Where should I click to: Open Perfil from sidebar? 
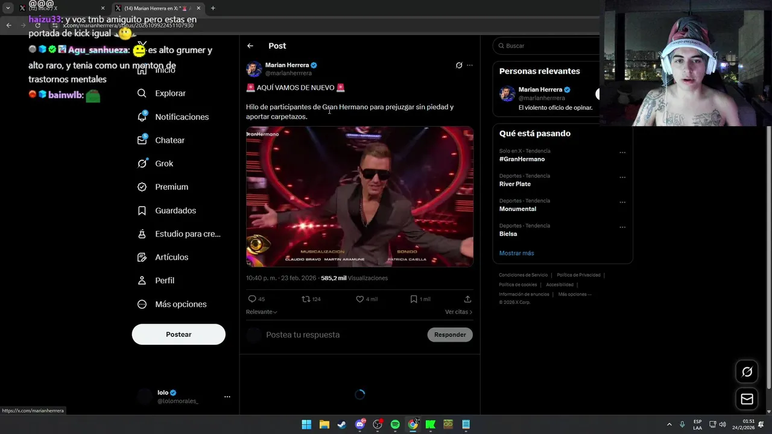156,280
